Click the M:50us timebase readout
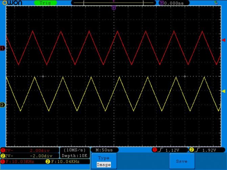The width and height of the screenshot is (227, 170). (104, 150)
